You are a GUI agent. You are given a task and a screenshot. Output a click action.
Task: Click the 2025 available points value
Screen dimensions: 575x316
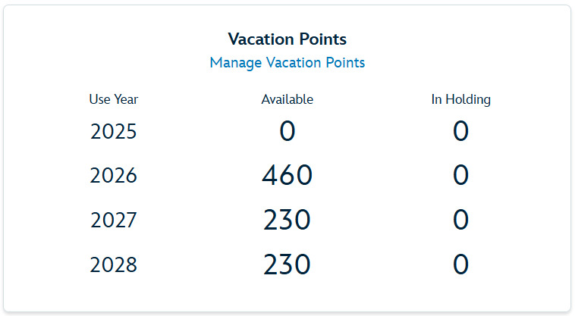(x=287, y=132)
